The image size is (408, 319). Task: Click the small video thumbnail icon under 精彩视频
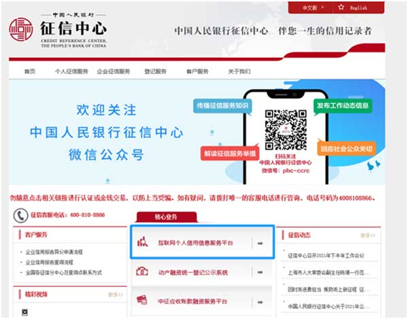[24, 312]
